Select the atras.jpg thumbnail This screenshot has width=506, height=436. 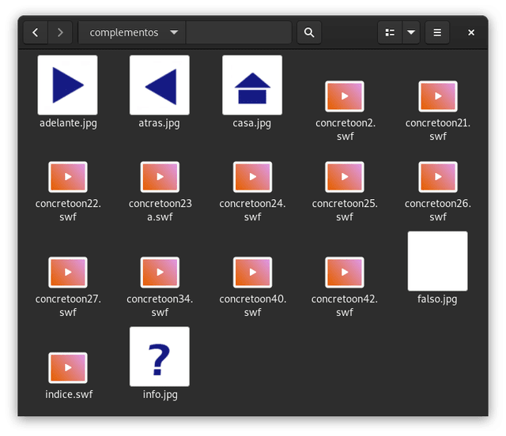(160, 85)
